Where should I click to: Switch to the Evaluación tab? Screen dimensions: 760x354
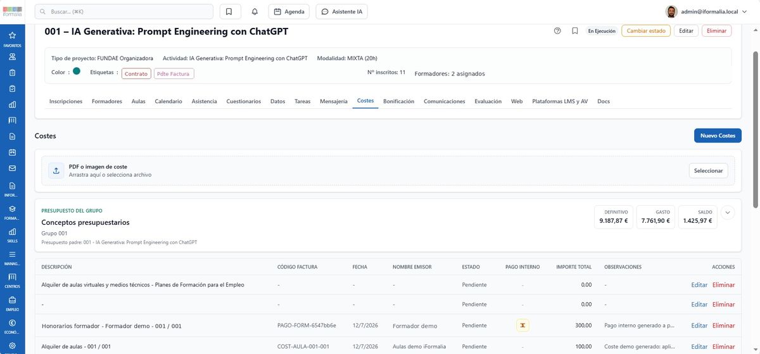click(488, 101)
